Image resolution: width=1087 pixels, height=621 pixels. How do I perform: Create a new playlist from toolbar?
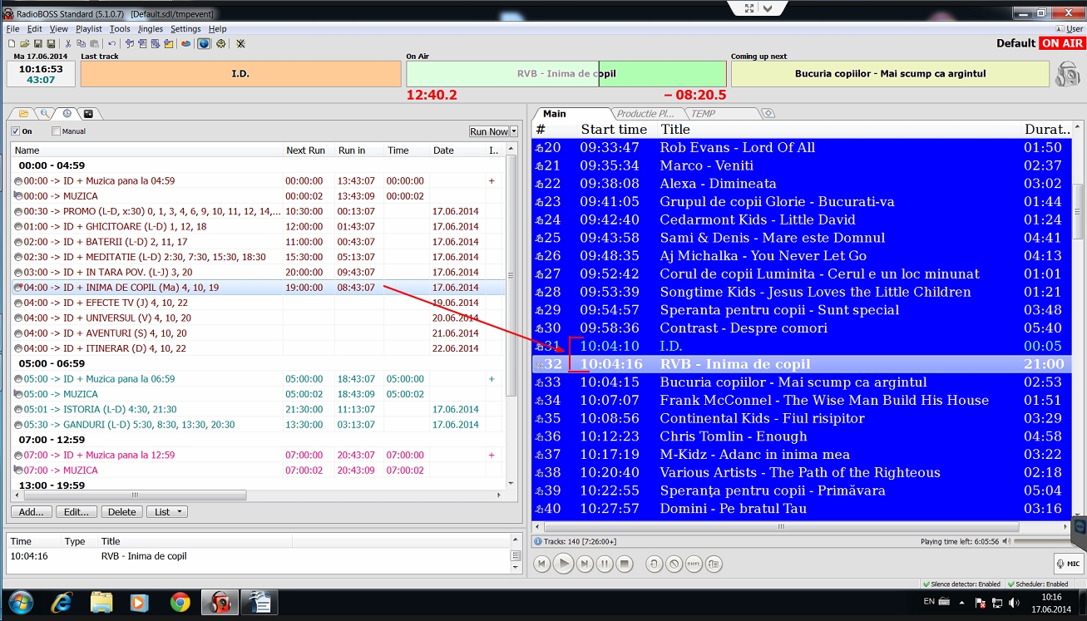[x=12, y=43]
